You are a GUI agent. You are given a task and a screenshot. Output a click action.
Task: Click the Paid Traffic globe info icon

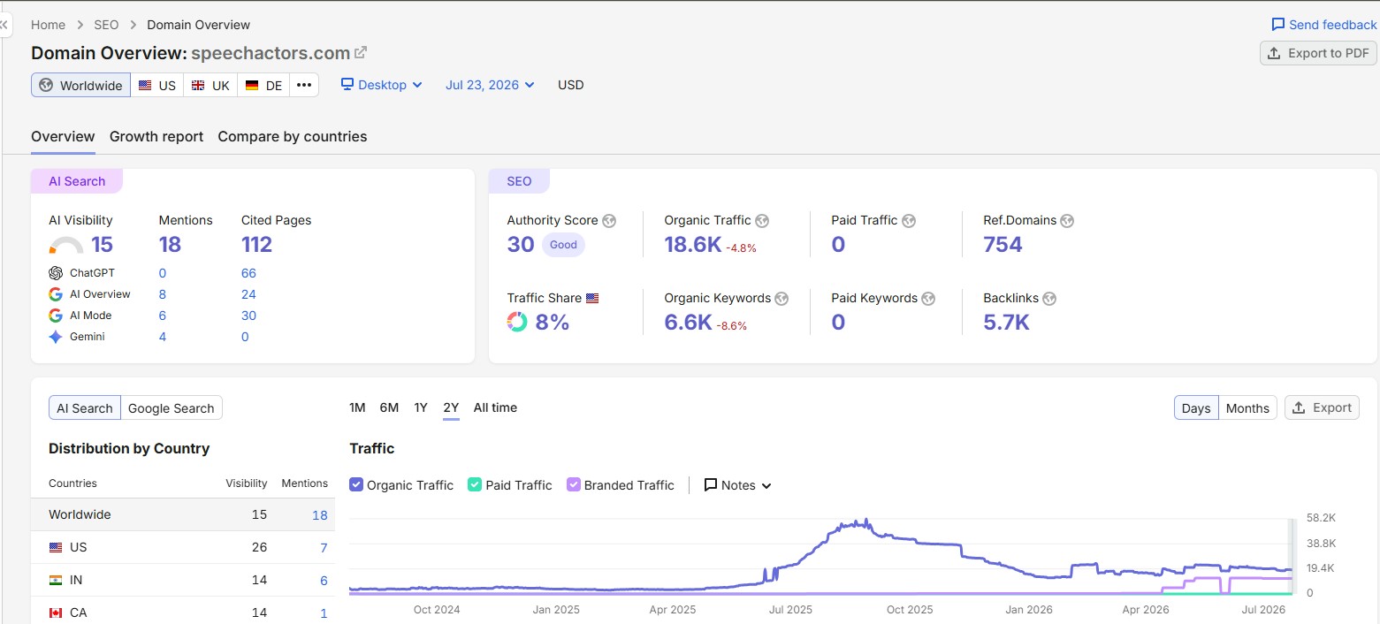(x=909, y=221)
